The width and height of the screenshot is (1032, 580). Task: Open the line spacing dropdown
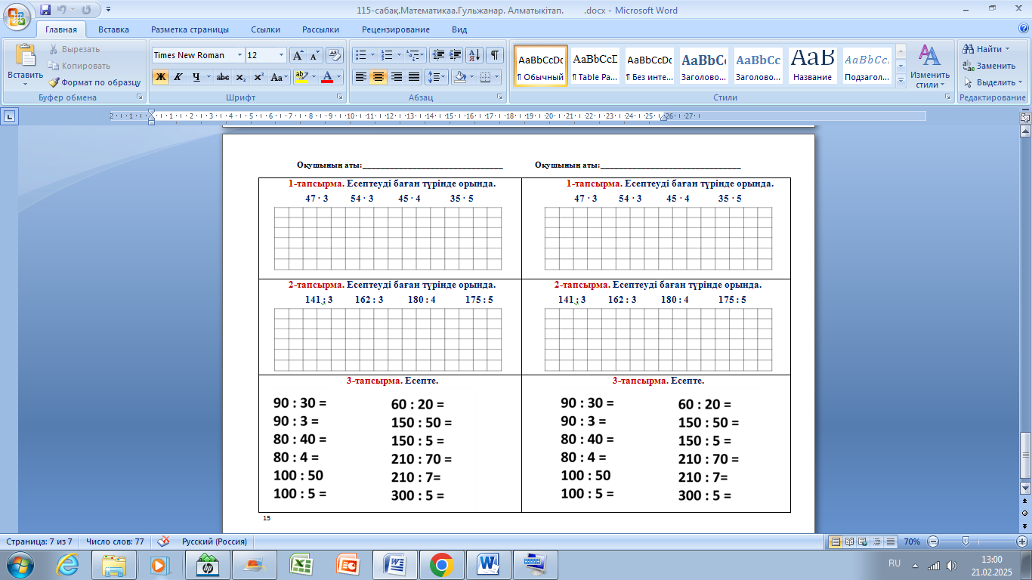click(x=437, y=77)
